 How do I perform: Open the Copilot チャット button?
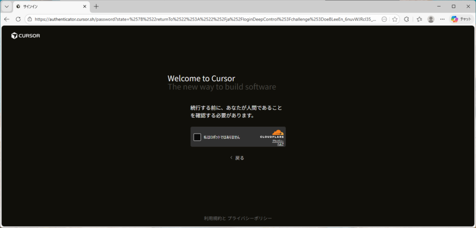click(x=461, y=19)
